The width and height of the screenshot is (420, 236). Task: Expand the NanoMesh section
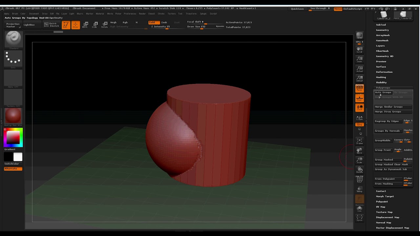[x=382, y=40]
